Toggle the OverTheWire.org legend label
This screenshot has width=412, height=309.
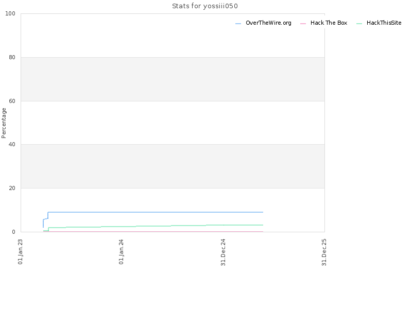(268, 23)
